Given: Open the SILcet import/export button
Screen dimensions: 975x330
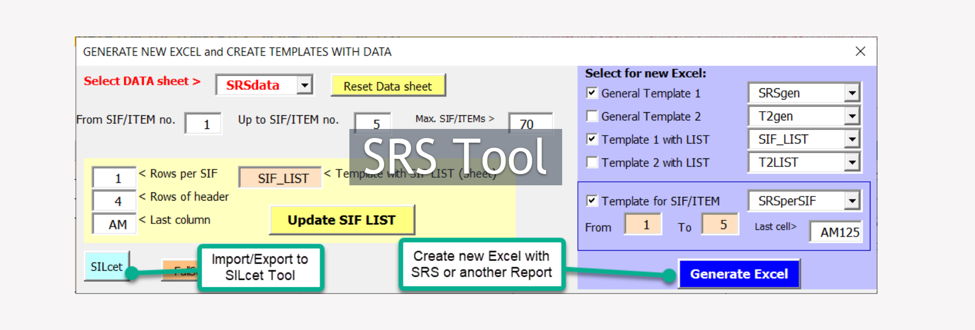Looking at the screenshot, I should (106, 267).
